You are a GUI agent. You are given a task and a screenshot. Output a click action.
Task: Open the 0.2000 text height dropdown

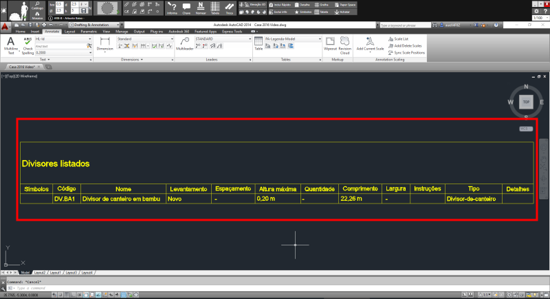tap(63, 52)
